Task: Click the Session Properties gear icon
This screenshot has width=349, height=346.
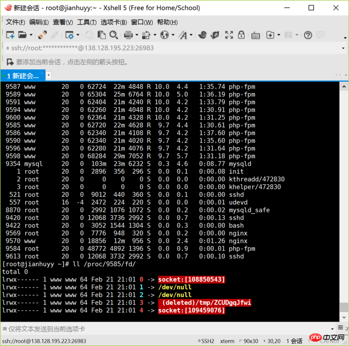Action: pyautogui.click(x=69, y=35)
